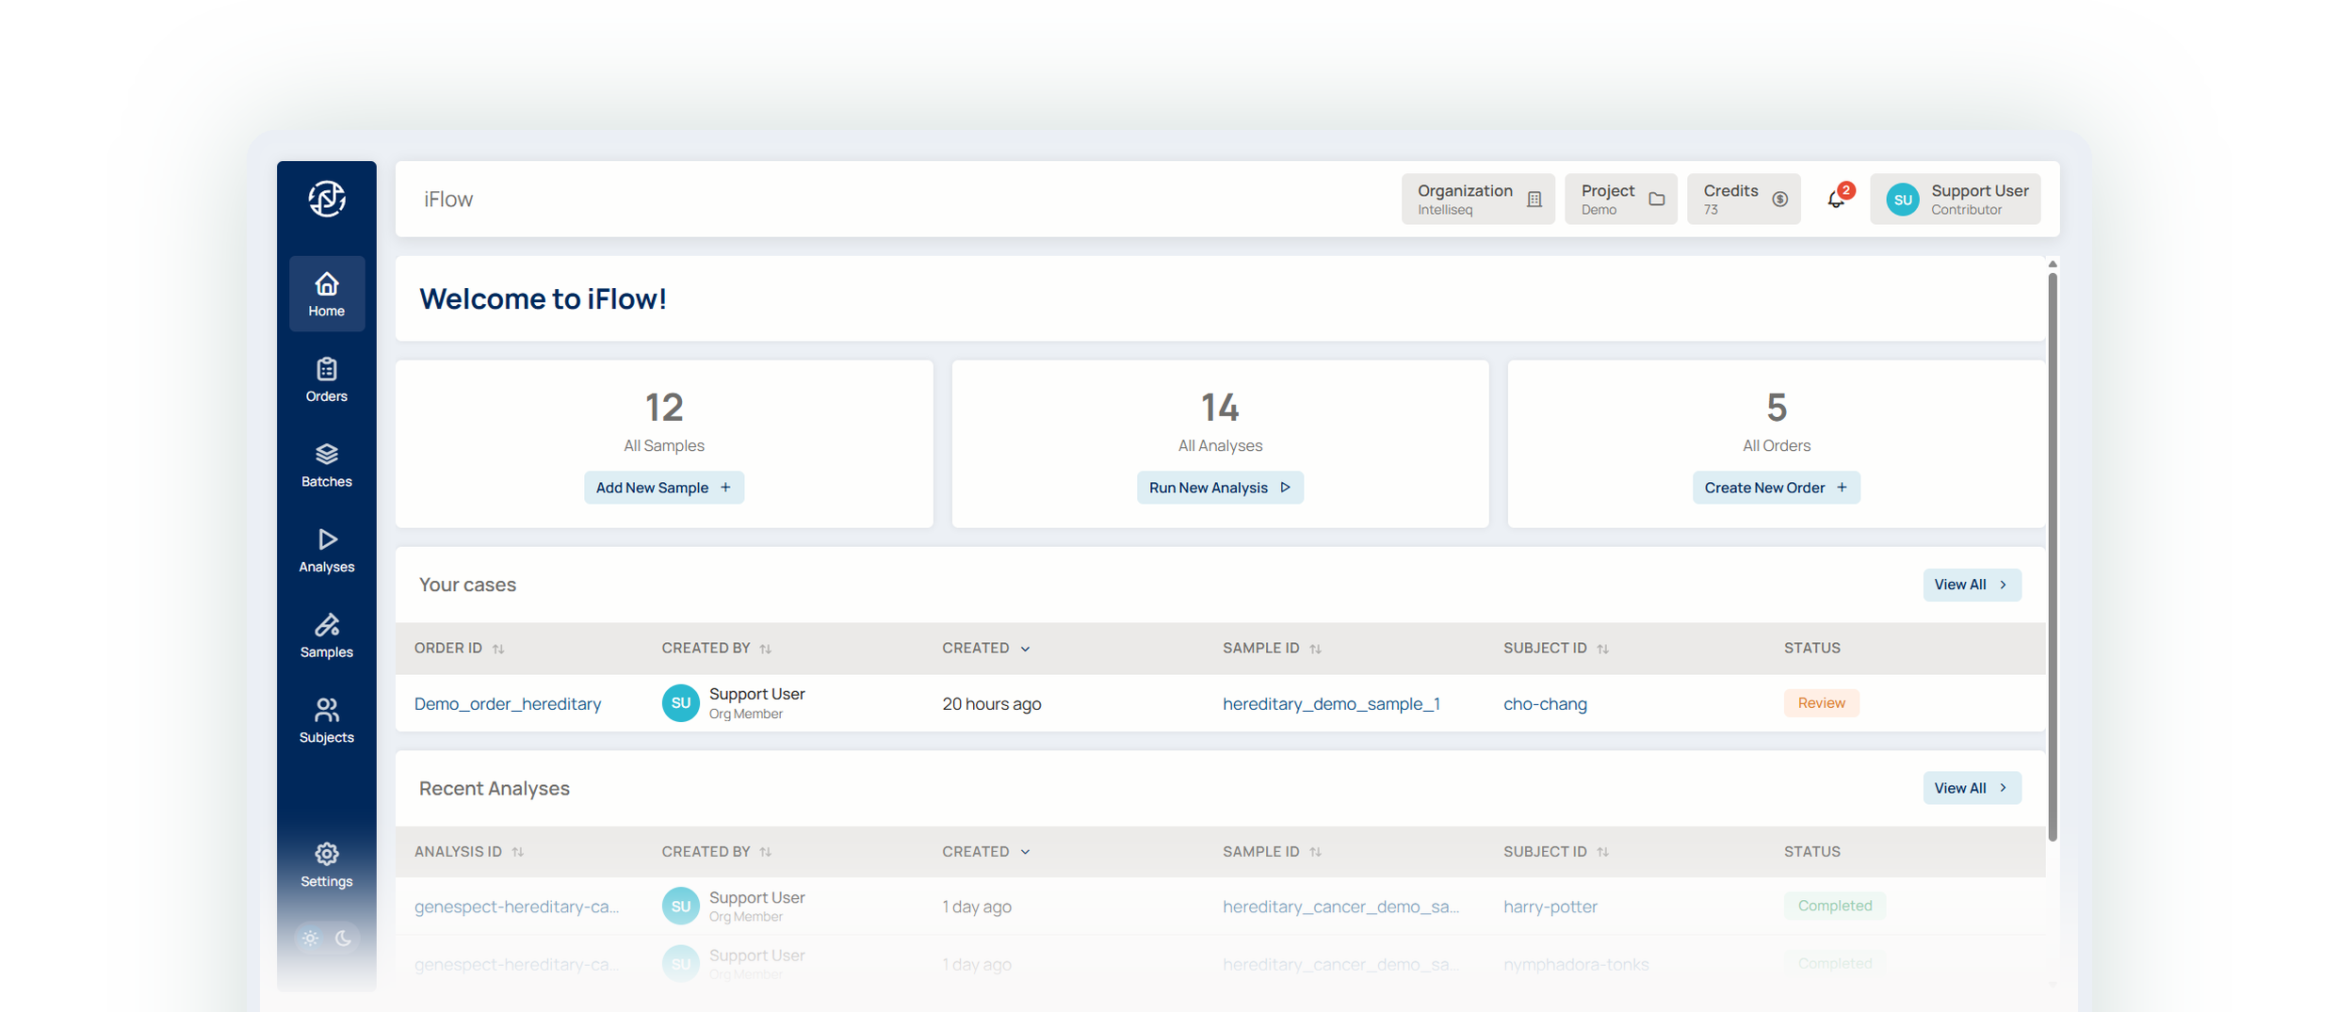Click Add New Sample button
This screenshot has width=2338, height=1012.
[x=663, y=488]
